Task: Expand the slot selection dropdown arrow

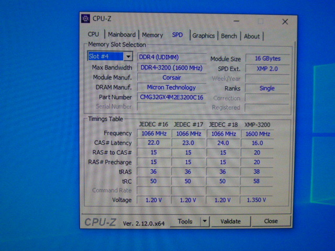Action: pos(128,56)
